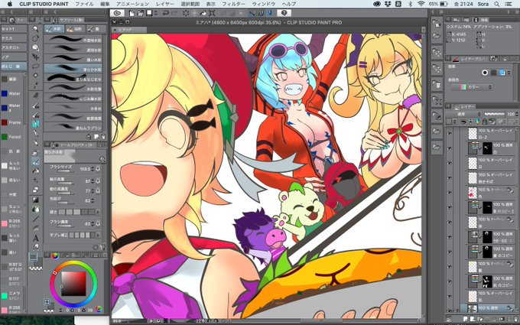
Task: Click the Undo arrow in command bar
Action: pos(165,13)
